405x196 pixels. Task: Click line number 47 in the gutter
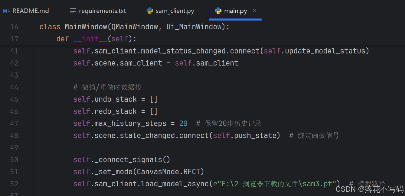pos(14,124)
